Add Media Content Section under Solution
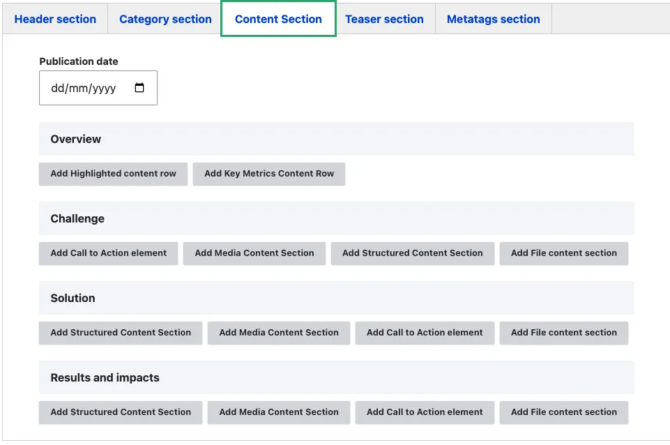 [x=279, y=333]
